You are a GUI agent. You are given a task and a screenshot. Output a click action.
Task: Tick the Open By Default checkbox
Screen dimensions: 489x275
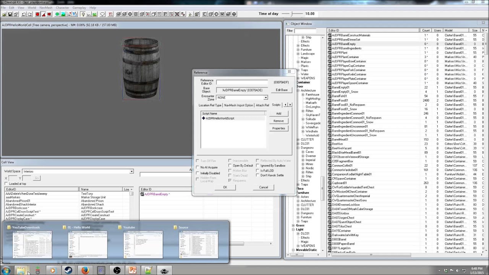[x=230, y=165]
